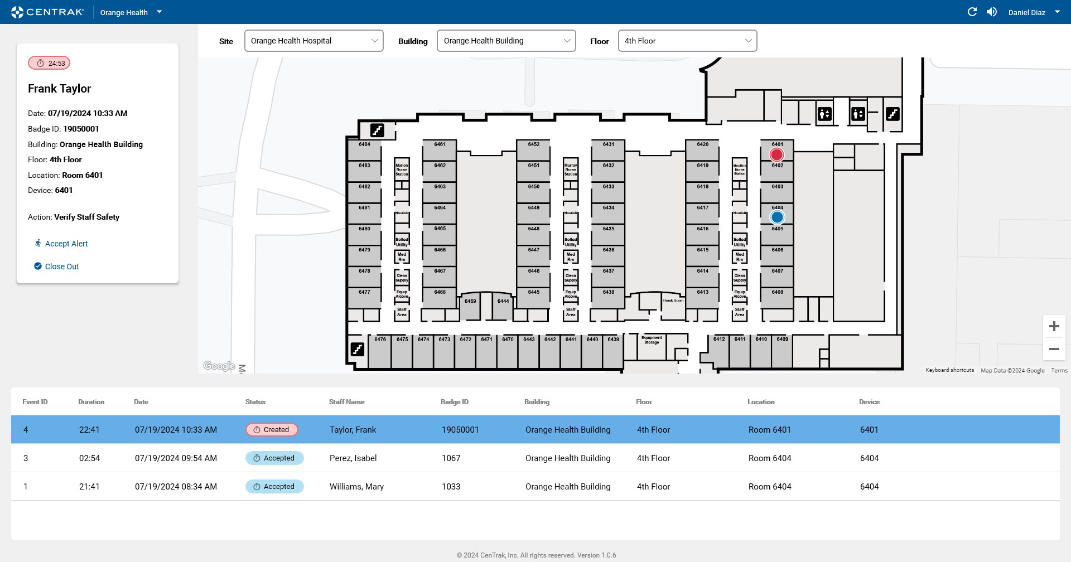Zoom out on the map

point(1054,349)
